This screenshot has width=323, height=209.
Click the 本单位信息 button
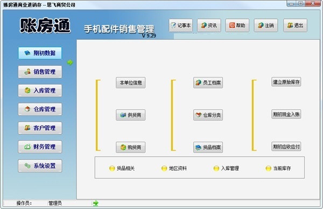point(131,82)
